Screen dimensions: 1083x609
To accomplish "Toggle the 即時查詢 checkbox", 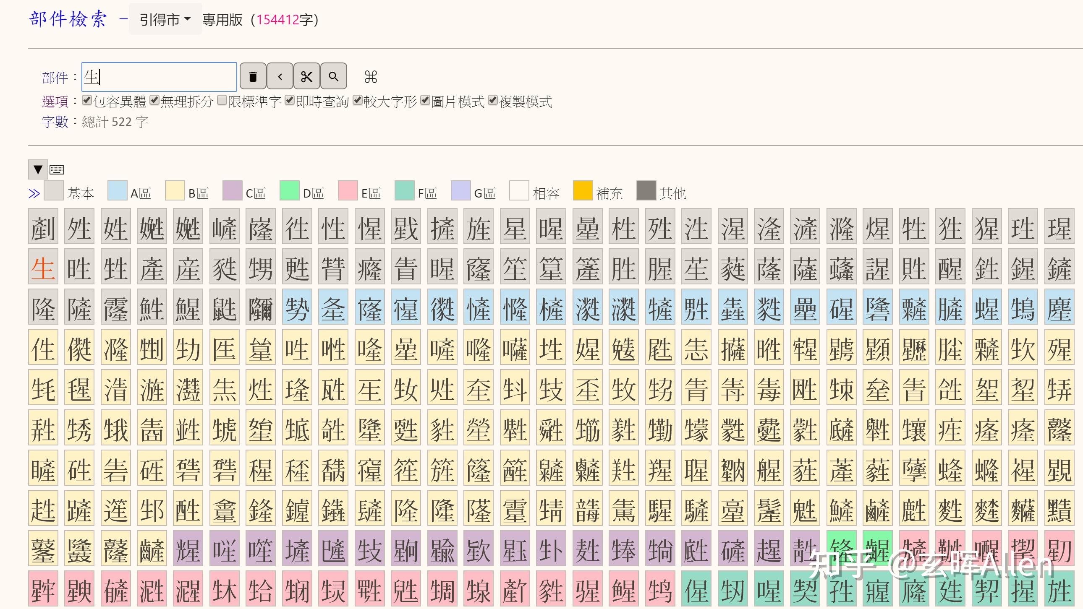I will (x=290, y=100).
